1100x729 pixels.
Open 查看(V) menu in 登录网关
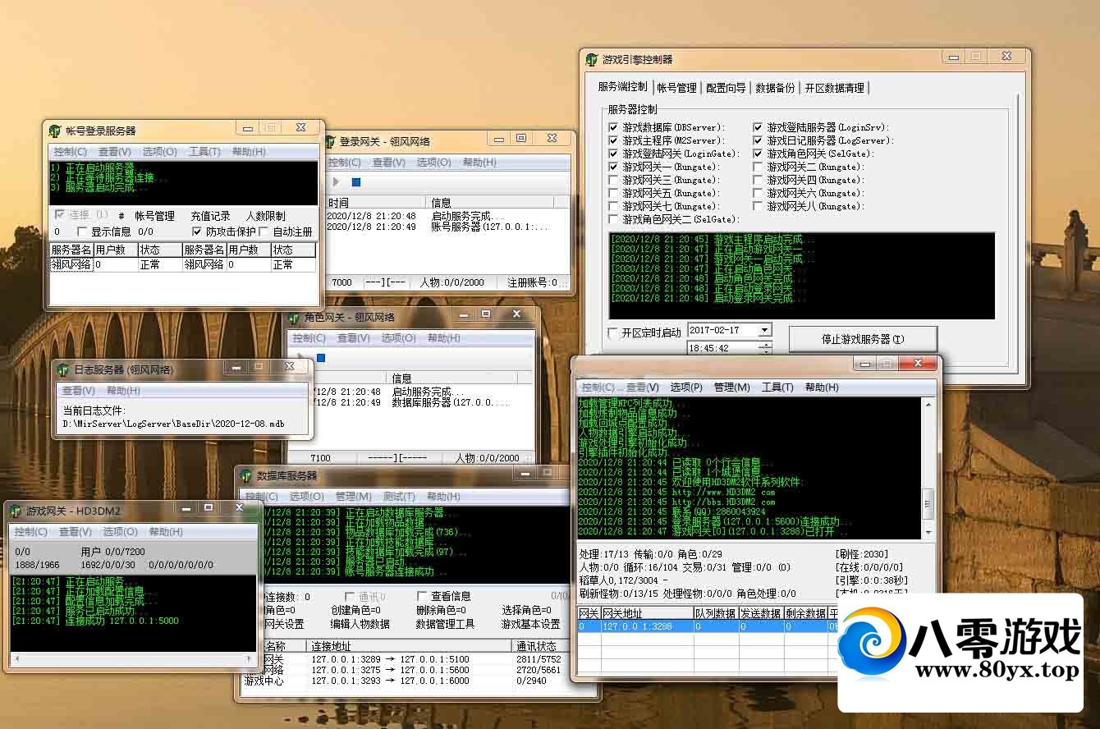coord(388,163)
